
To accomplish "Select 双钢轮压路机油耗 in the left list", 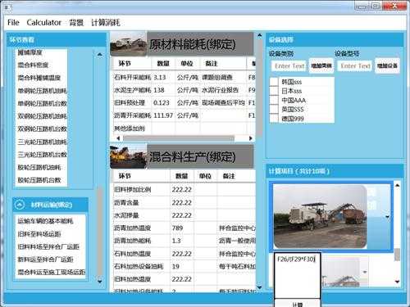I will pos(41,116).
